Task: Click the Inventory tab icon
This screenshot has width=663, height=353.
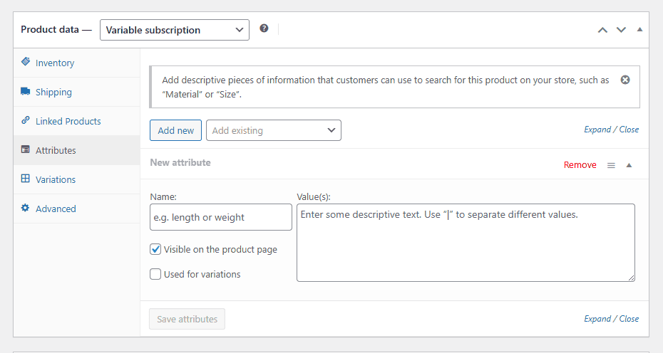Action: point(26,62)
